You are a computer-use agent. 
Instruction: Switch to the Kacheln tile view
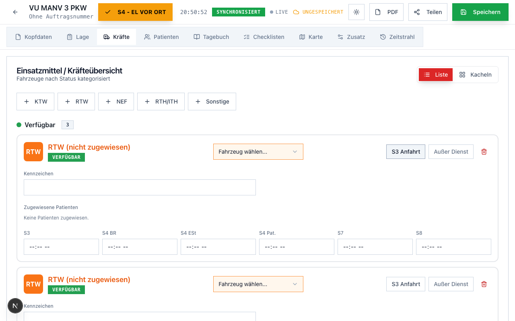point(475,75)
